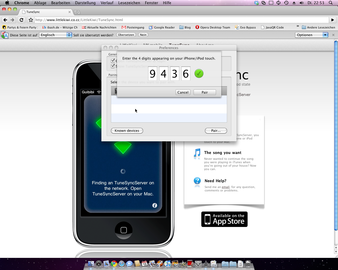This screenshot has height=270, width=338.
Task: Click the Dropbox menu bar icon
Action: click(x=256, y=3)
